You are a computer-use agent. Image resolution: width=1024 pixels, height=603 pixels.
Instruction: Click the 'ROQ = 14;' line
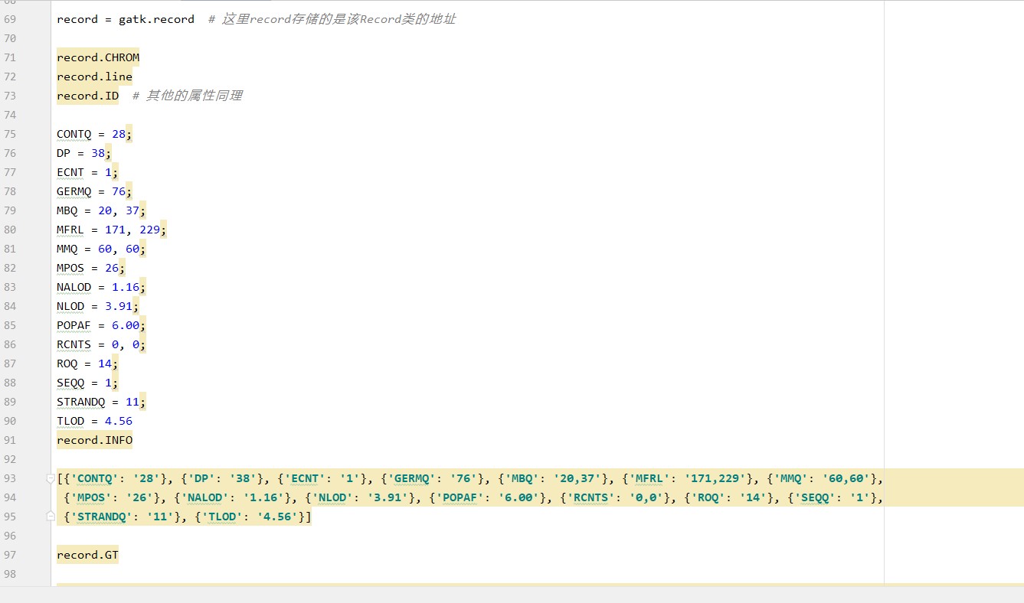pos(87,363)
